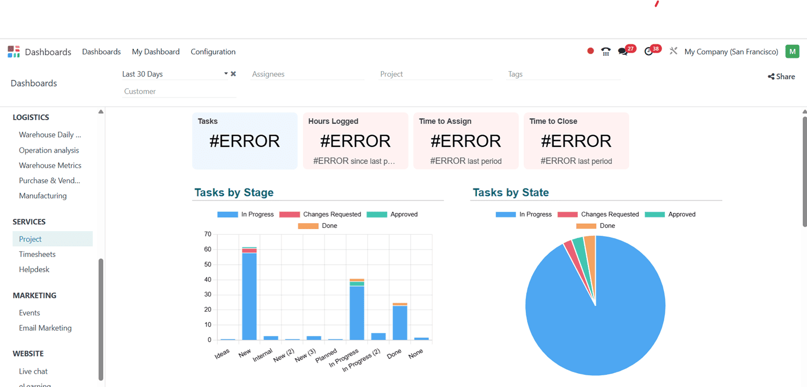The image size is (807, 387).
Task: Click the Time to Assign scorecard
Action: tap(466, 141)
